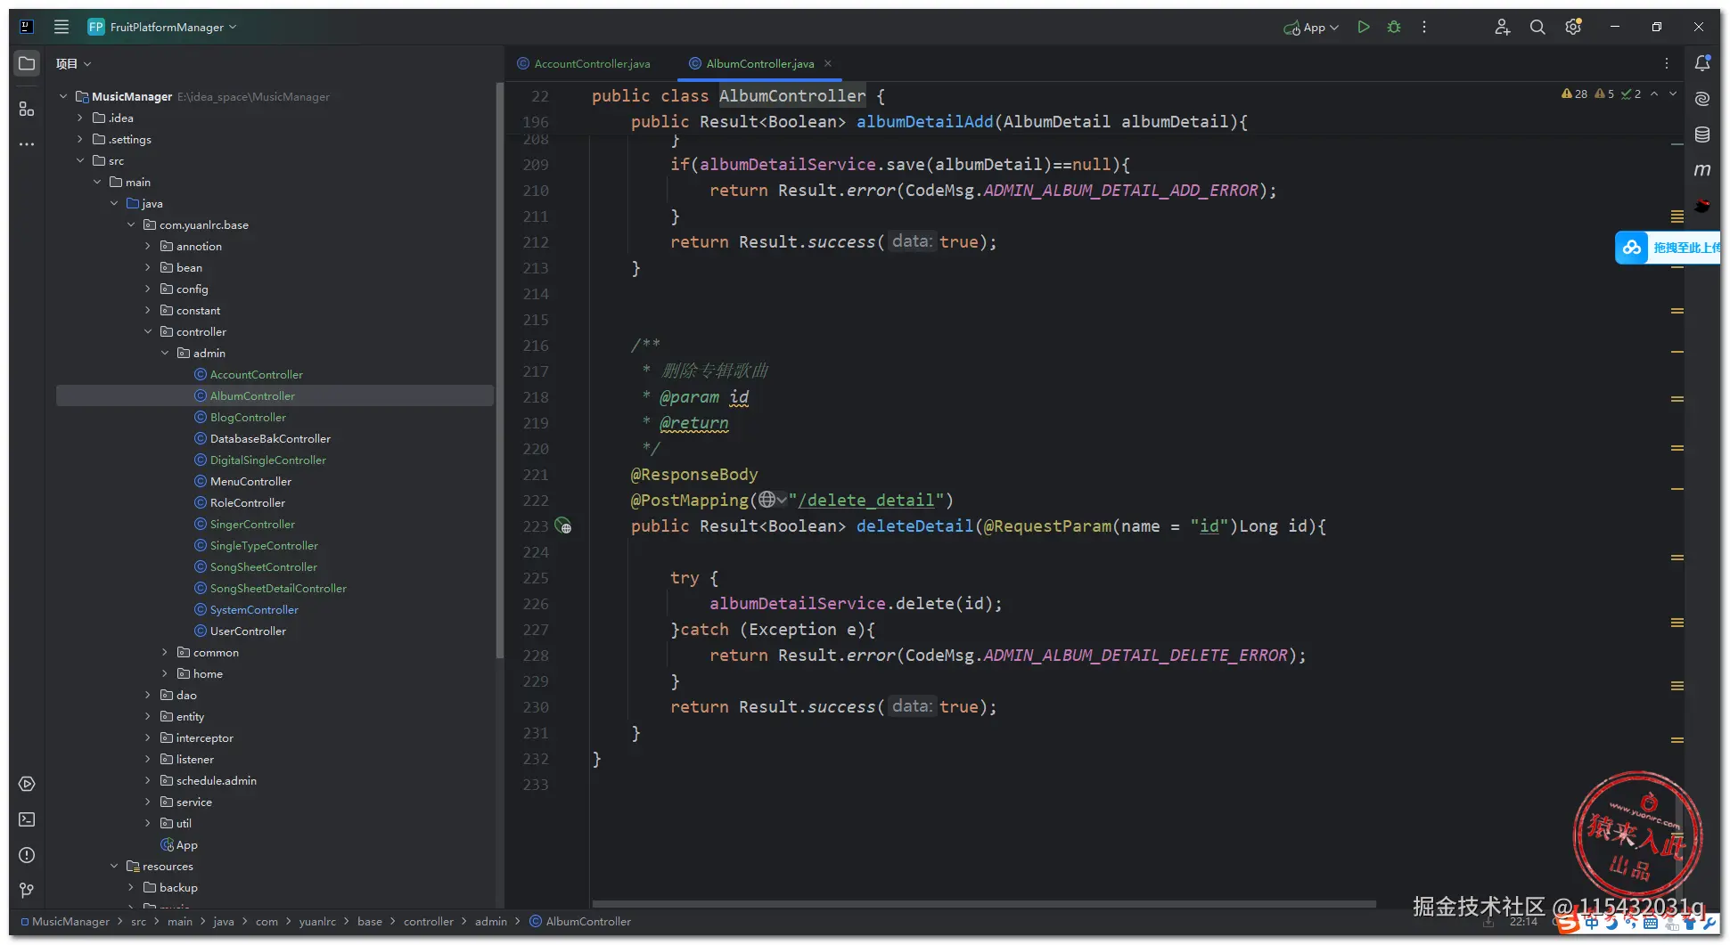Click the deleteDetail gutter endpoint icon

point(563,525)
